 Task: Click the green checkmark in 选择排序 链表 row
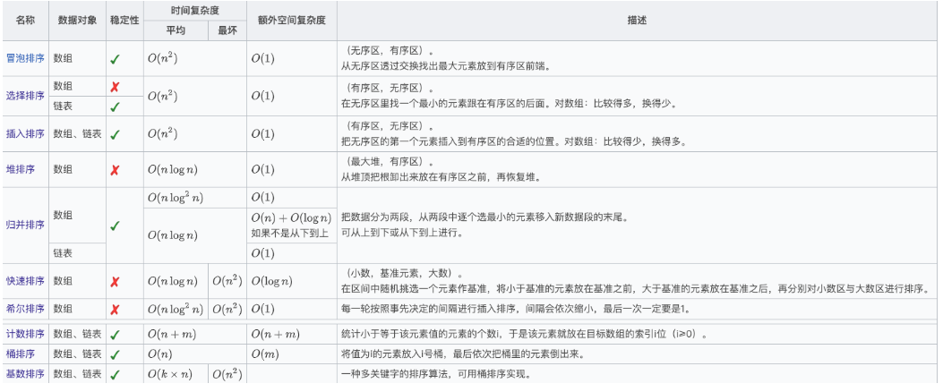[115, 107]
